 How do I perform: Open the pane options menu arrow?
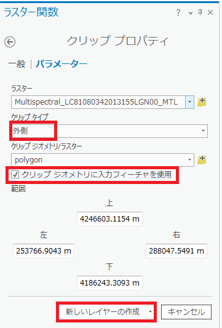point(191,14)
